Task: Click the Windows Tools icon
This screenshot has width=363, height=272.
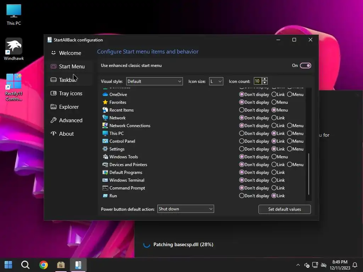Action: click(x=105, y=157)
